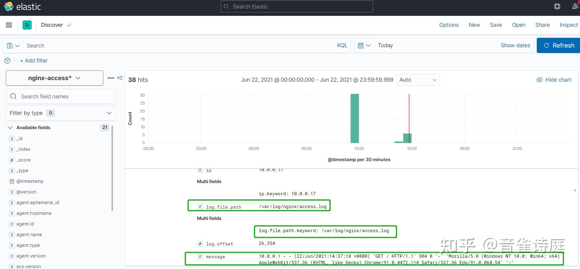
Task: Click the Share menu item
Action: click(x=543, y=25)
